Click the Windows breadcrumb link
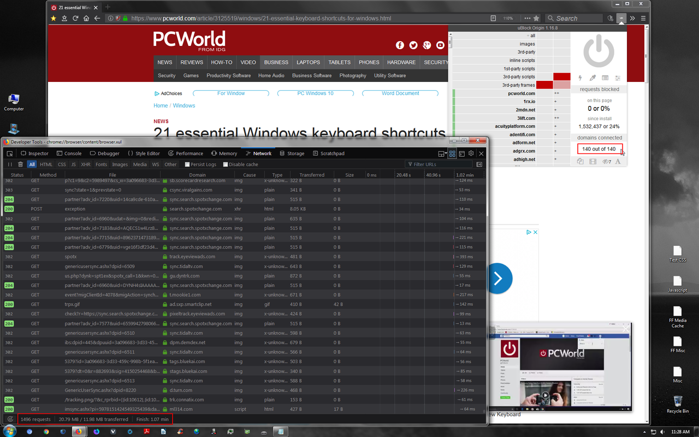The height and width of the screenshot is (437, 699). click(184, 105)
